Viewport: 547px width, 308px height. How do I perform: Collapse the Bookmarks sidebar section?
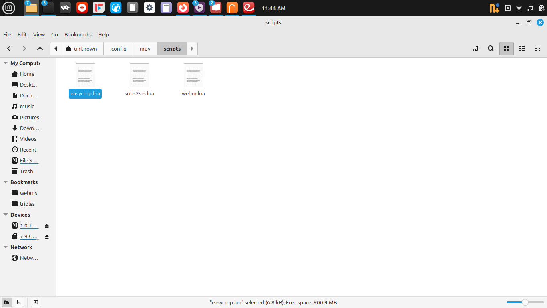point(6,182)
